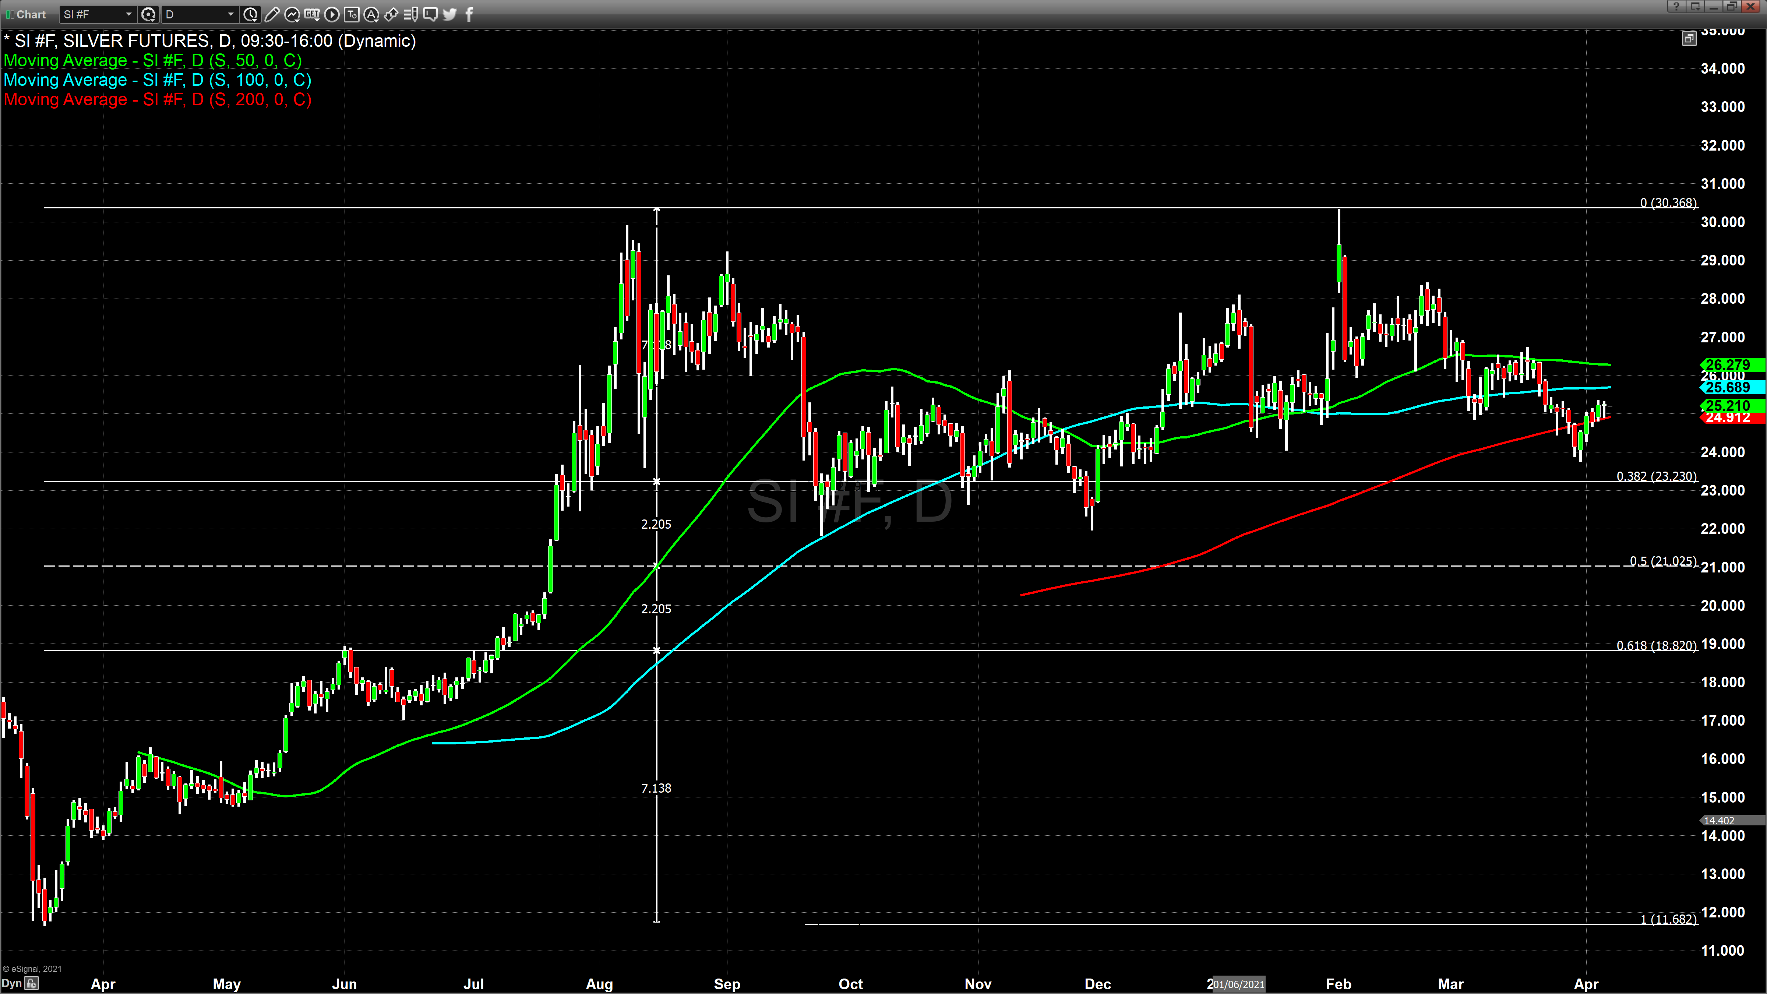Click the gray 14.402 cursor price tag
1767x994 pixels.
[x=1733, y=821]
